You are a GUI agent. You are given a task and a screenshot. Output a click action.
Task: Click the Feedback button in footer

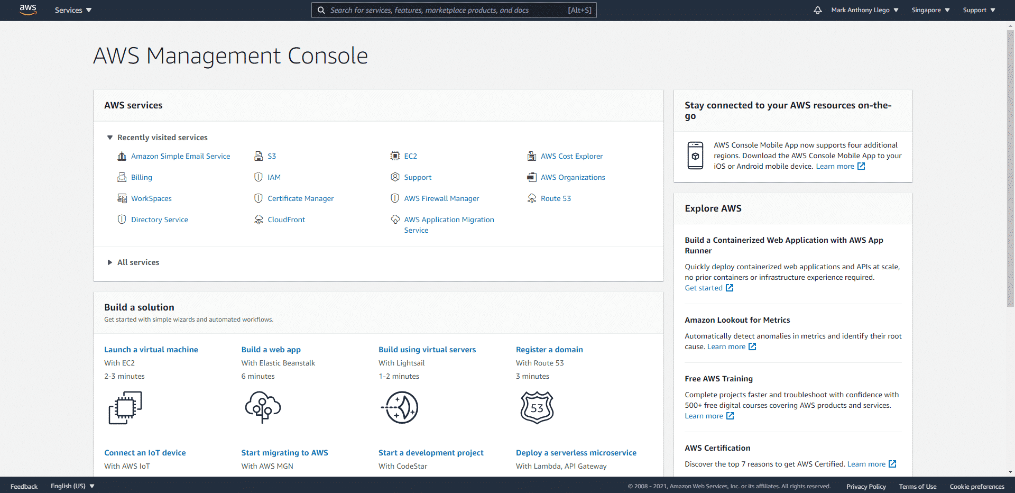24,487
